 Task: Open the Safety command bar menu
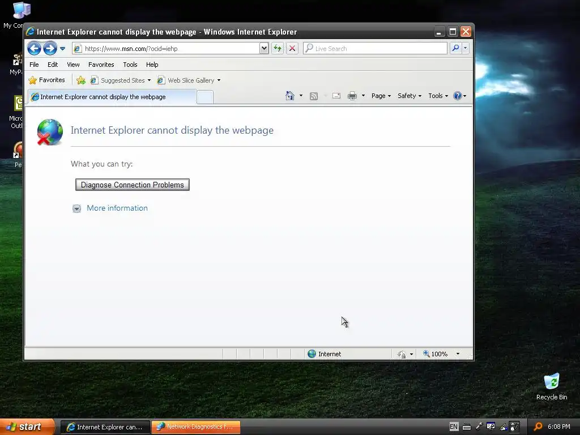tap(409, 96)
